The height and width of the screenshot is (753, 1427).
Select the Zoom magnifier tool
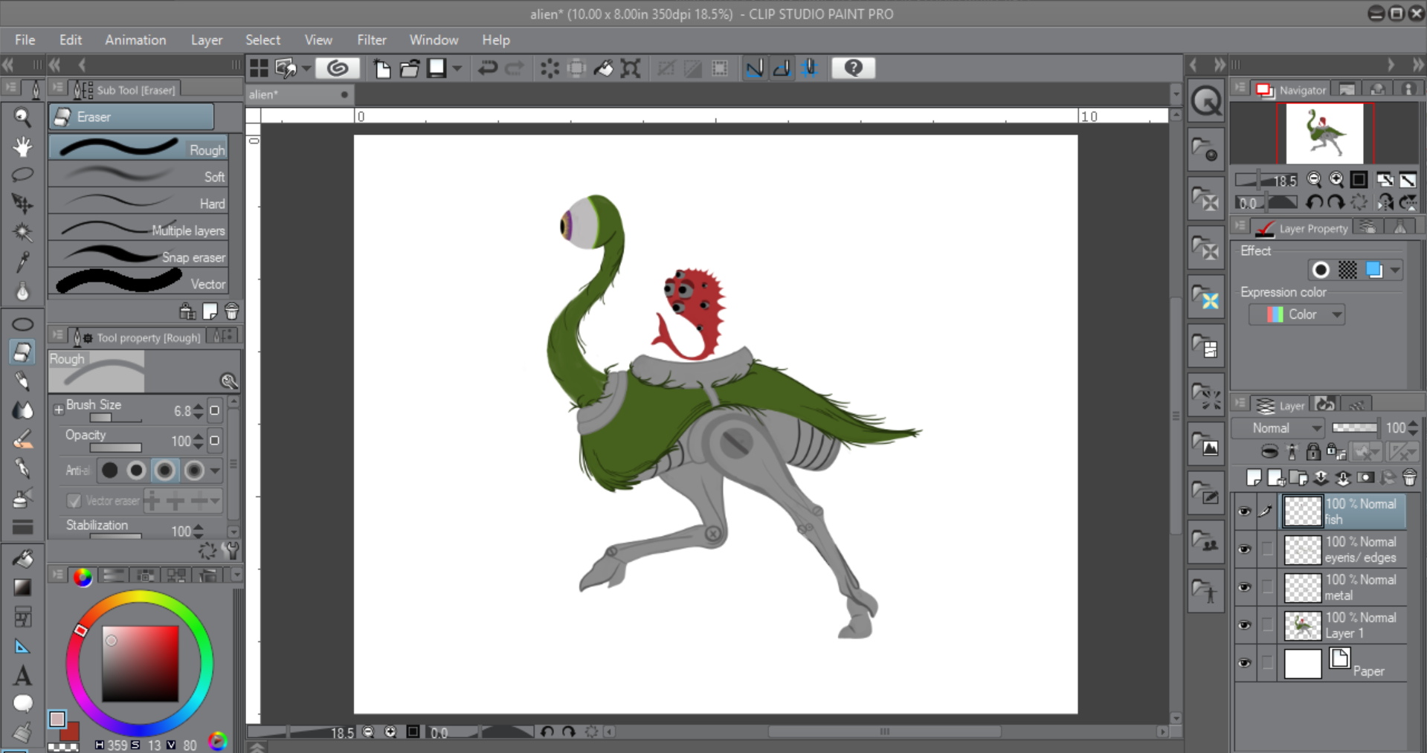click(x=22, y=117)
